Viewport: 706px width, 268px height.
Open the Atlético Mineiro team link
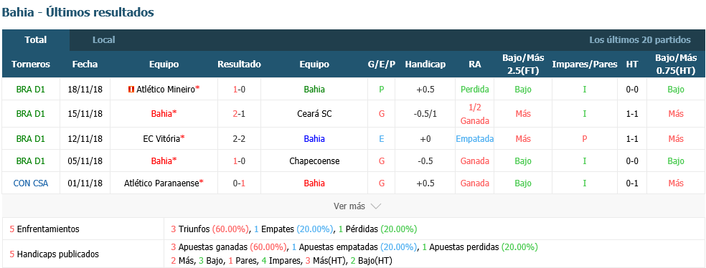tap(165, 90)
